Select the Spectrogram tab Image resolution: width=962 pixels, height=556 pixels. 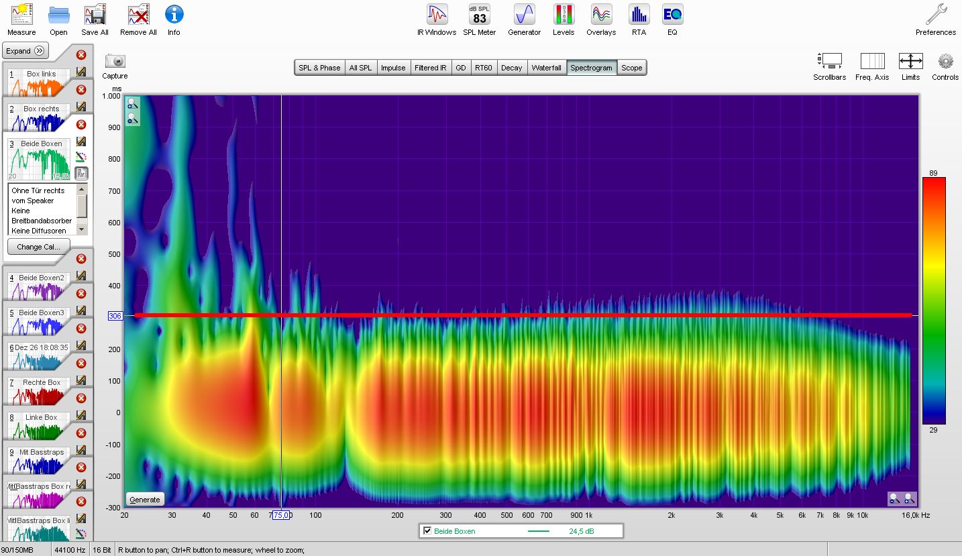[591, 68]
